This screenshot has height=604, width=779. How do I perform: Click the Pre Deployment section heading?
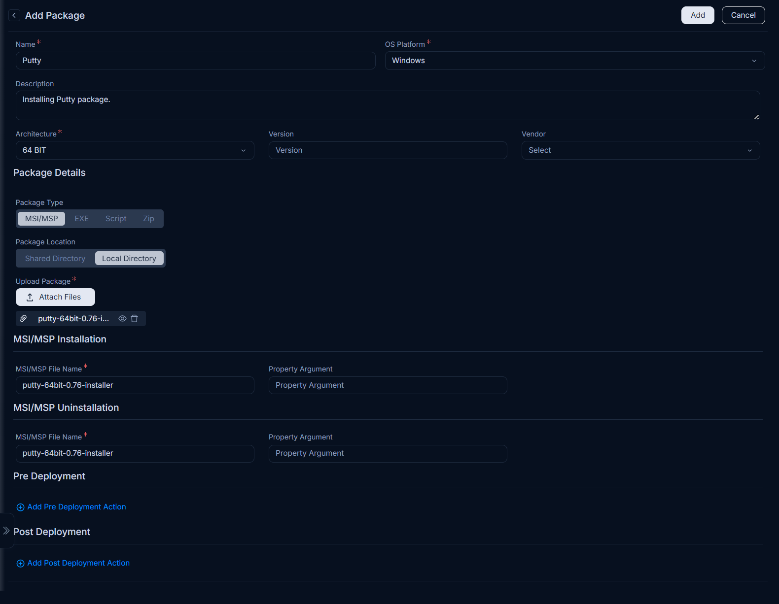(49, 476)
